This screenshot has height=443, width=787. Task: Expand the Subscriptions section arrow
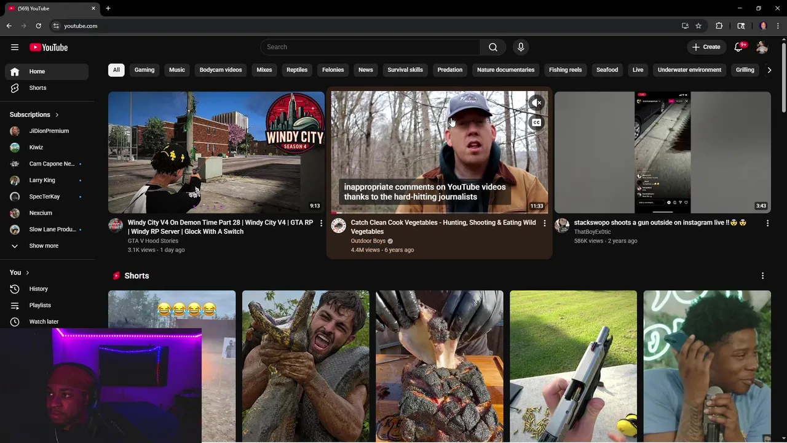pos(57,115)
